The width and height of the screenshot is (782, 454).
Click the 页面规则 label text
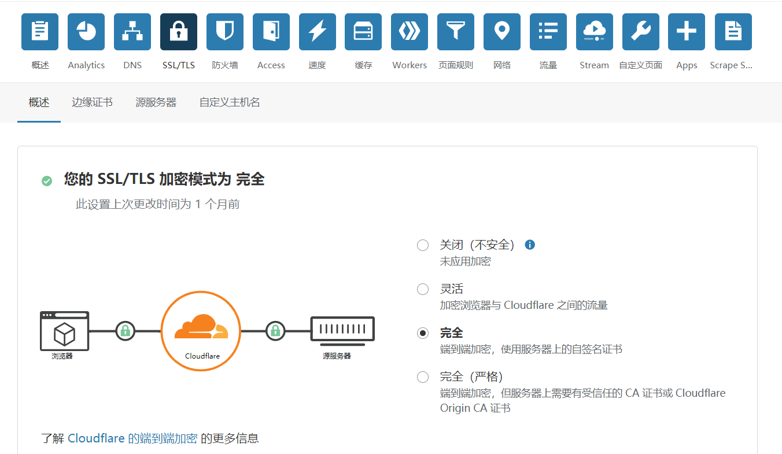pos(456,65)
